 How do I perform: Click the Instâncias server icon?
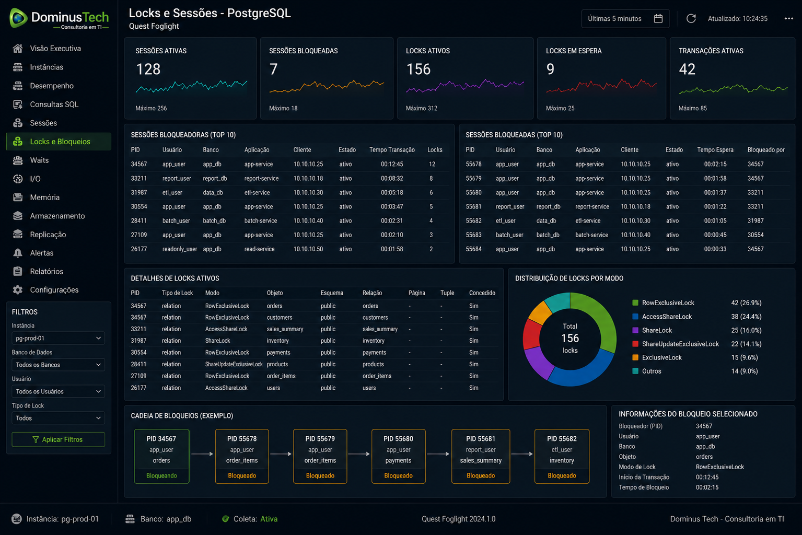point(18,67)
